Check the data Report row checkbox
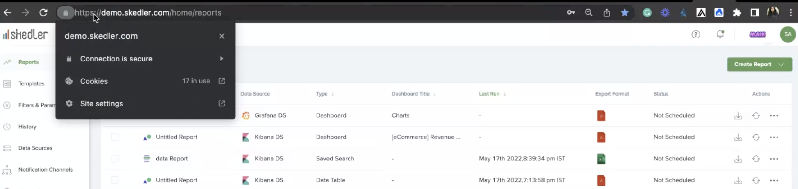 [x=115, y=159]
